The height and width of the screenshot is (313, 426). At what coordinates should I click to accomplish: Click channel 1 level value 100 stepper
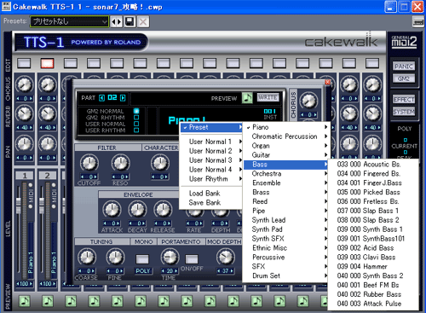(x=24, y=284)
